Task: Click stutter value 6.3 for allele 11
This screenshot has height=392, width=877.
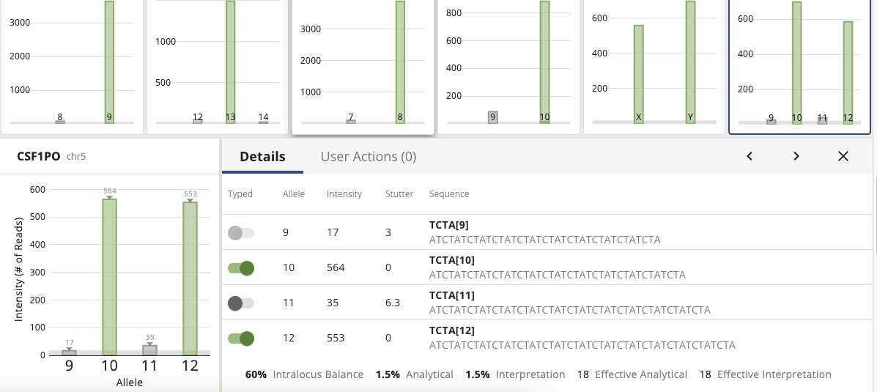Action: (393, 303)
